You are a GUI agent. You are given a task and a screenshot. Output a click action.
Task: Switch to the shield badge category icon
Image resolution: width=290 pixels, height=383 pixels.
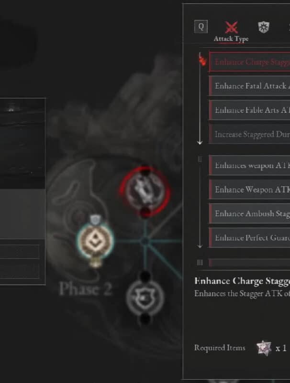pyautogui.click(x=264, y=27)
